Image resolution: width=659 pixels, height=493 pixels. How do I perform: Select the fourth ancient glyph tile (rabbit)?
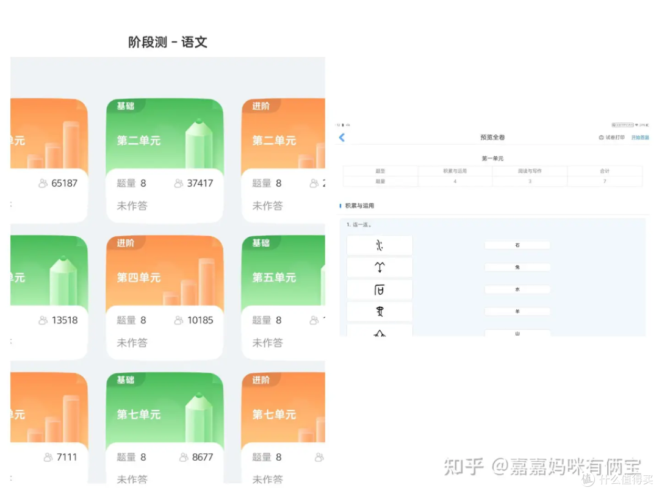(x=380, y=311)
